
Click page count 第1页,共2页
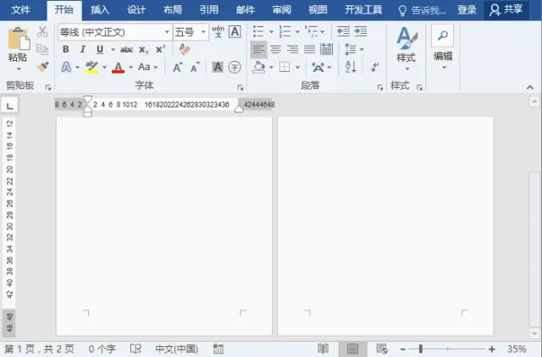pos(40,349)
